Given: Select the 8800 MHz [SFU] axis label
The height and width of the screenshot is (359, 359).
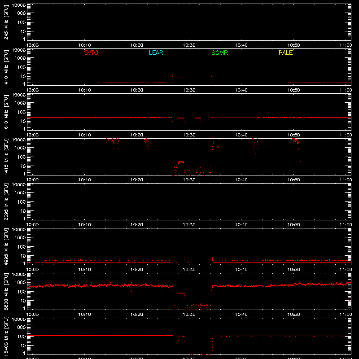Looking at the screenshot, I should tap(6, 291).
